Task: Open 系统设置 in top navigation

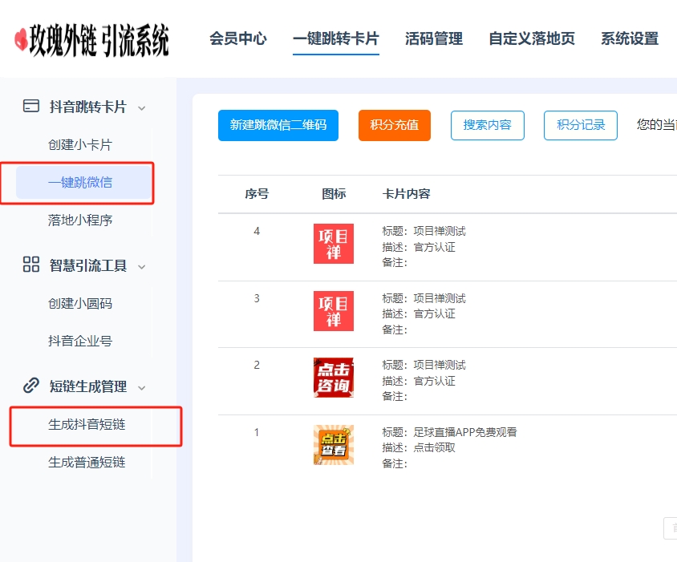Action: (630, 38)
